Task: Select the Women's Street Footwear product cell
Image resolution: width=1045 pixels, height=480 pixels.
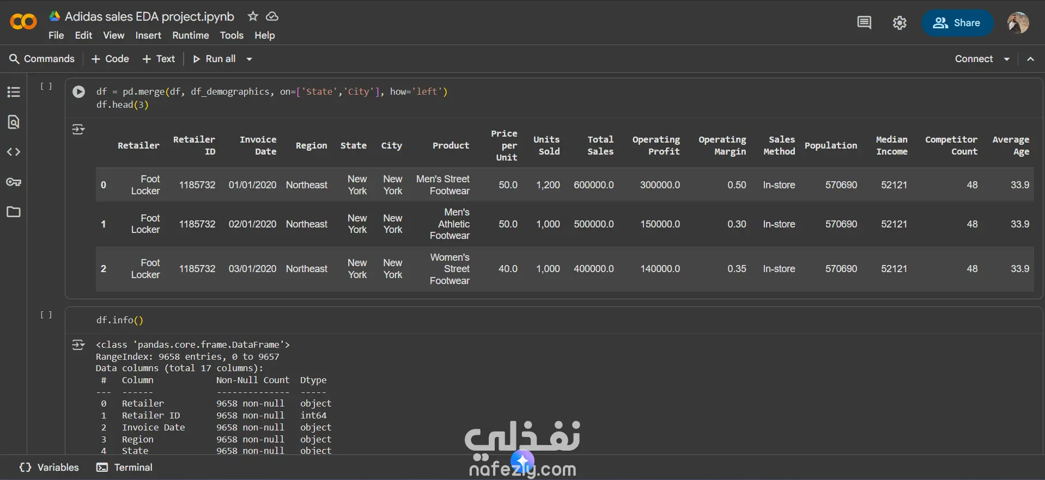Action: [x=449, y=269]
